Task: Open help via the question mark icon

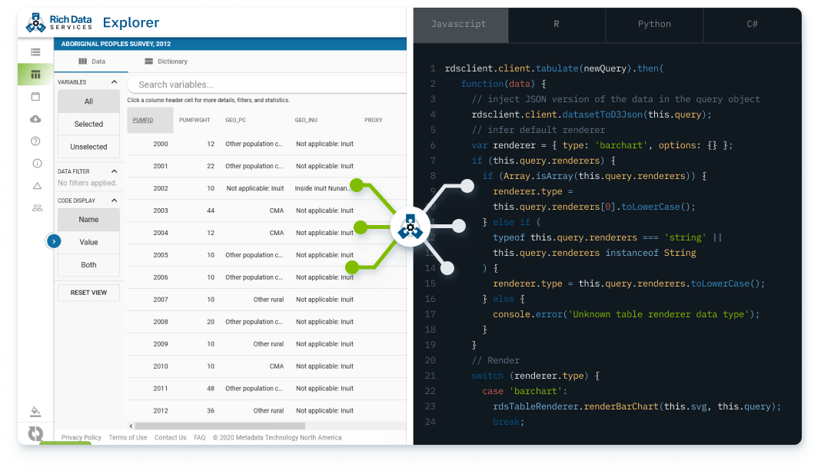Action: tap(35, 141)
